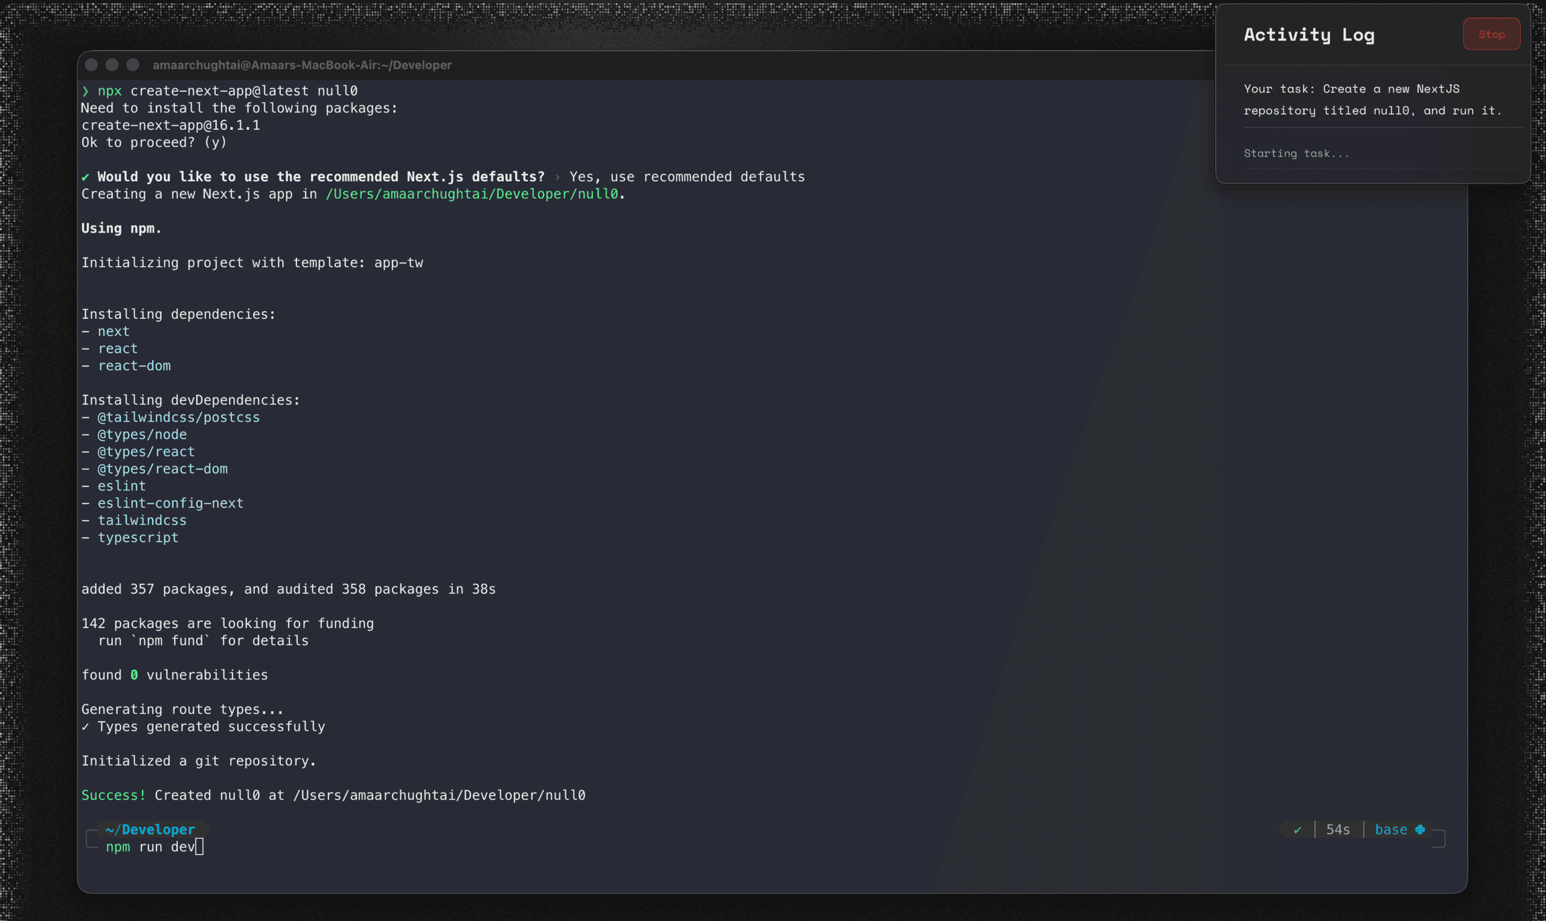
Task: Select the tailwindcss entry in devDependencies list
Action: (x=142, y=520)
